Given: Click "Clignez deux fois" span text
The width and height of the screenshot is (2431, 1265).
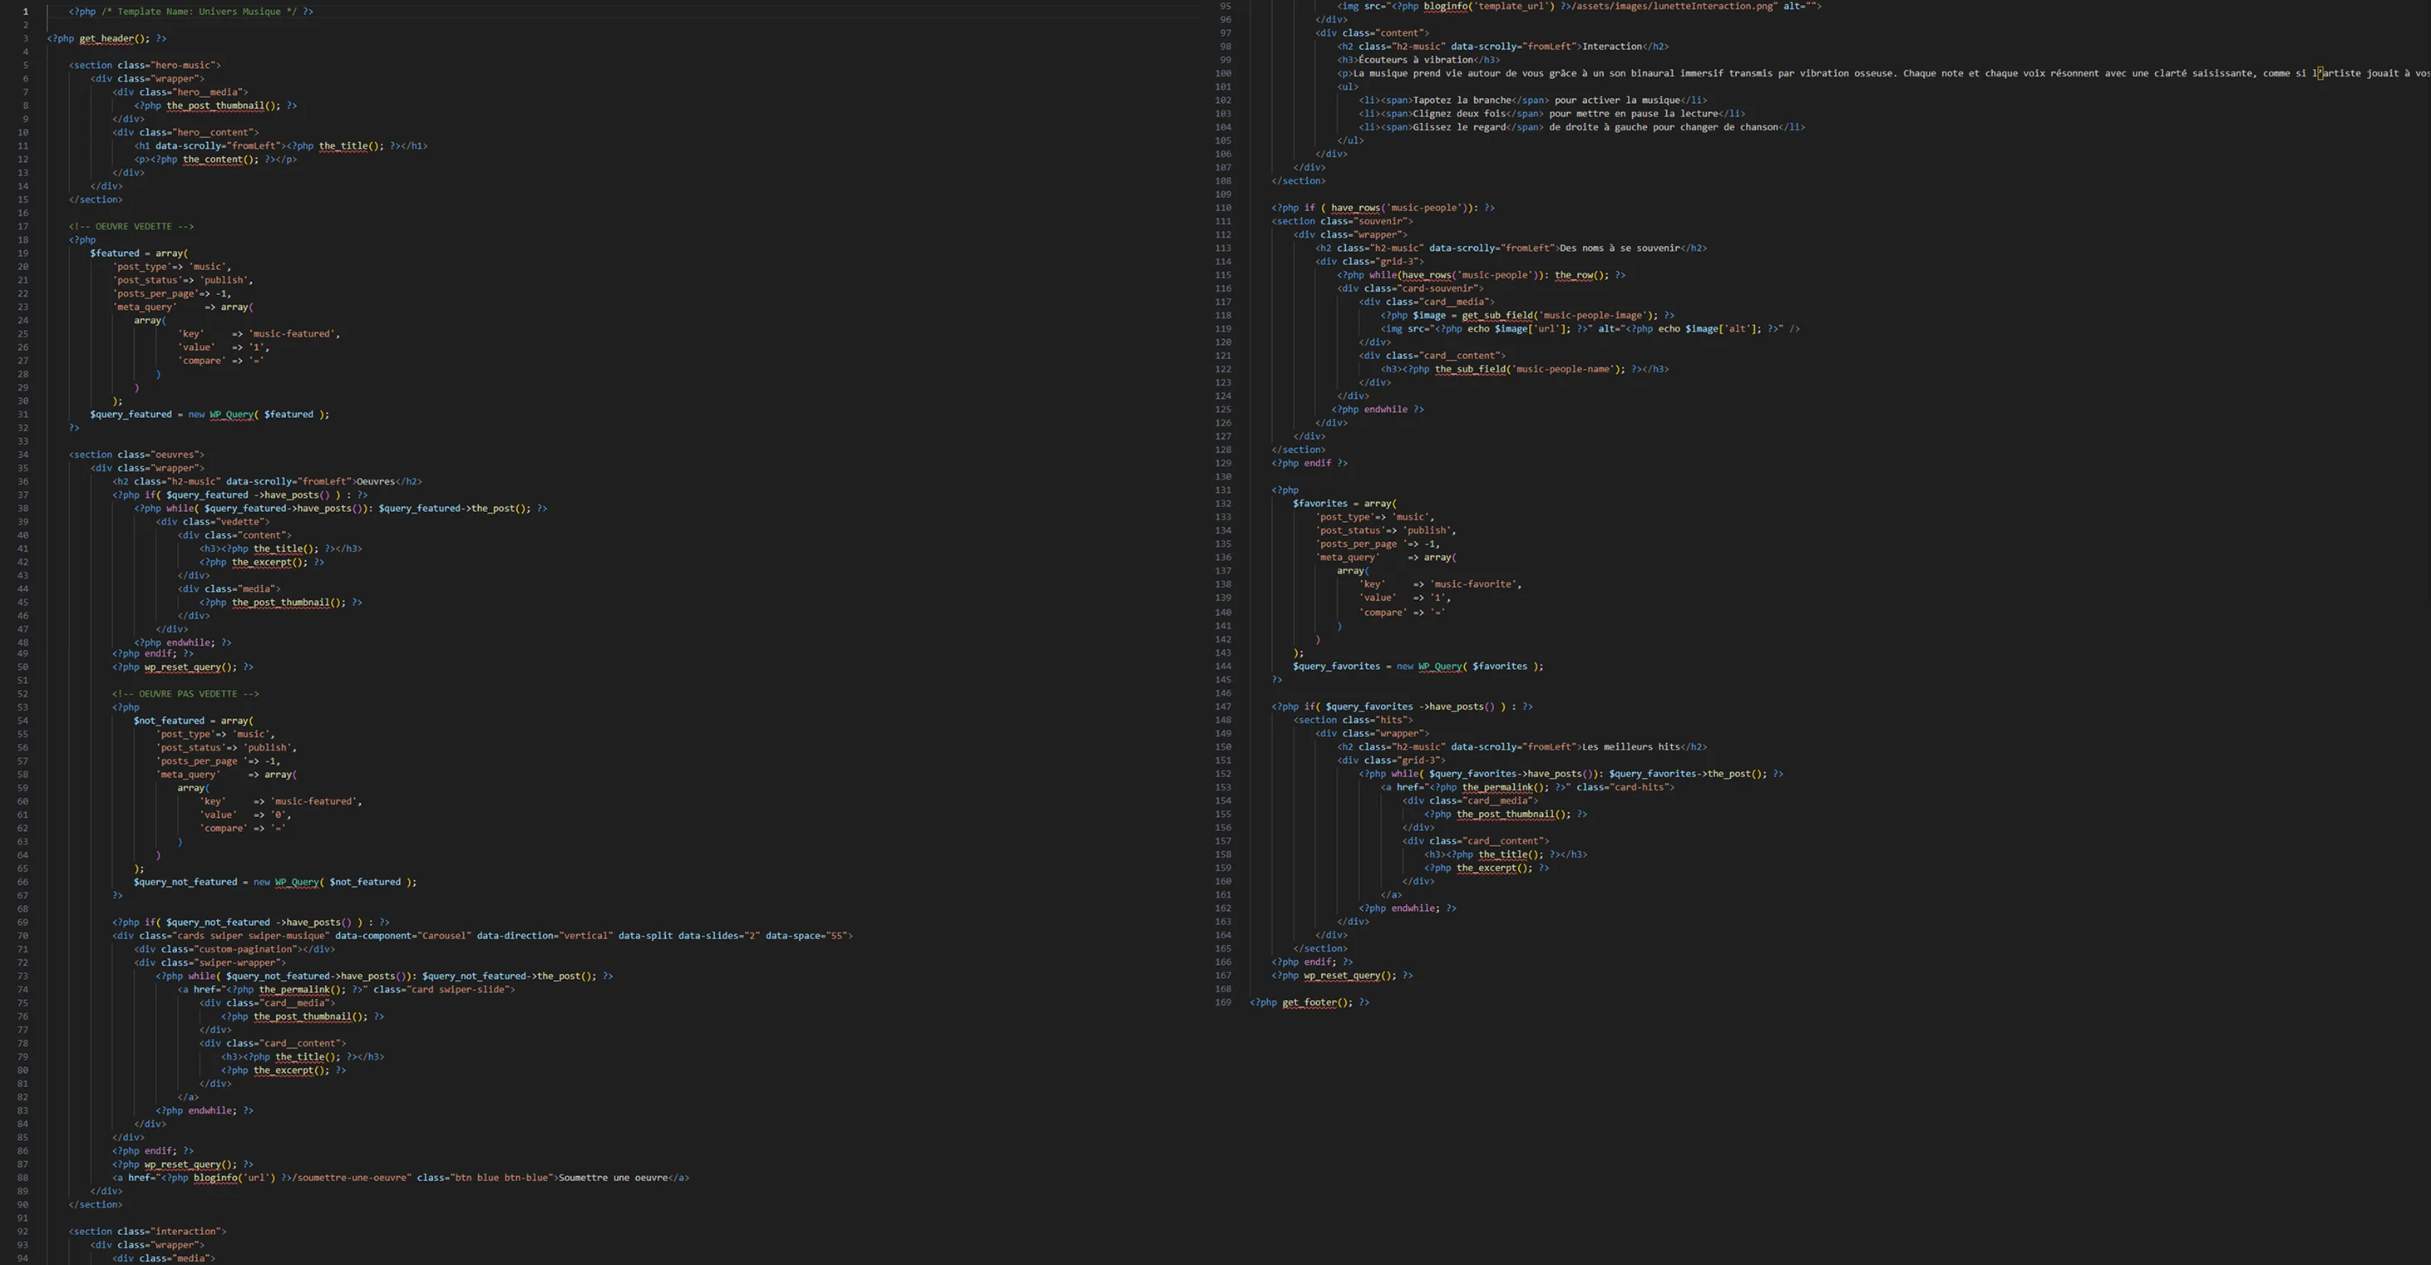Looking at the screenshot, I should [x=1458, y=113].
